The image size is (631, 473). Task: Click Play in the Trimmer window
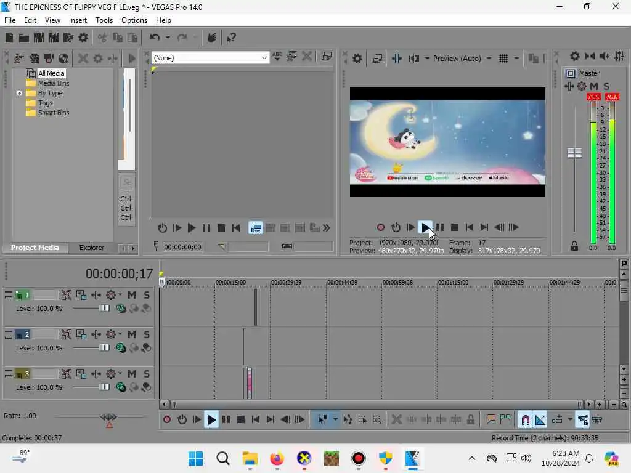pyautogui.click(x=192, y=228)
